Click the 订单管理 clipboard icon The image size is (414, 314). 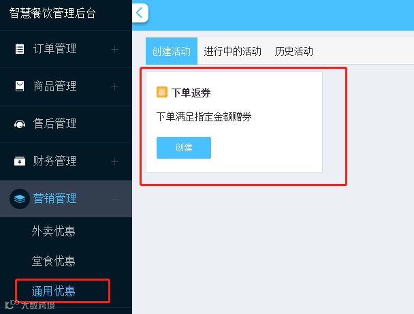(x=20, y=49)
